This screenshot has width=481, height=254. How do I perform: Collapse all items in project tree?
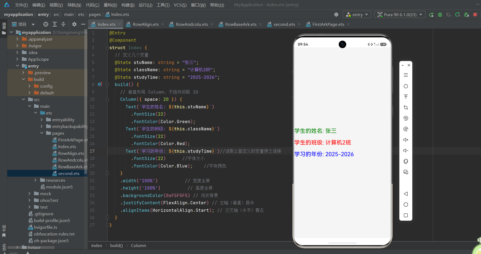click(63, 24)
